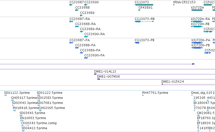Click the CG13073-PB protein feature
Screen dimensions: 215x132
(x=137, y=43)
